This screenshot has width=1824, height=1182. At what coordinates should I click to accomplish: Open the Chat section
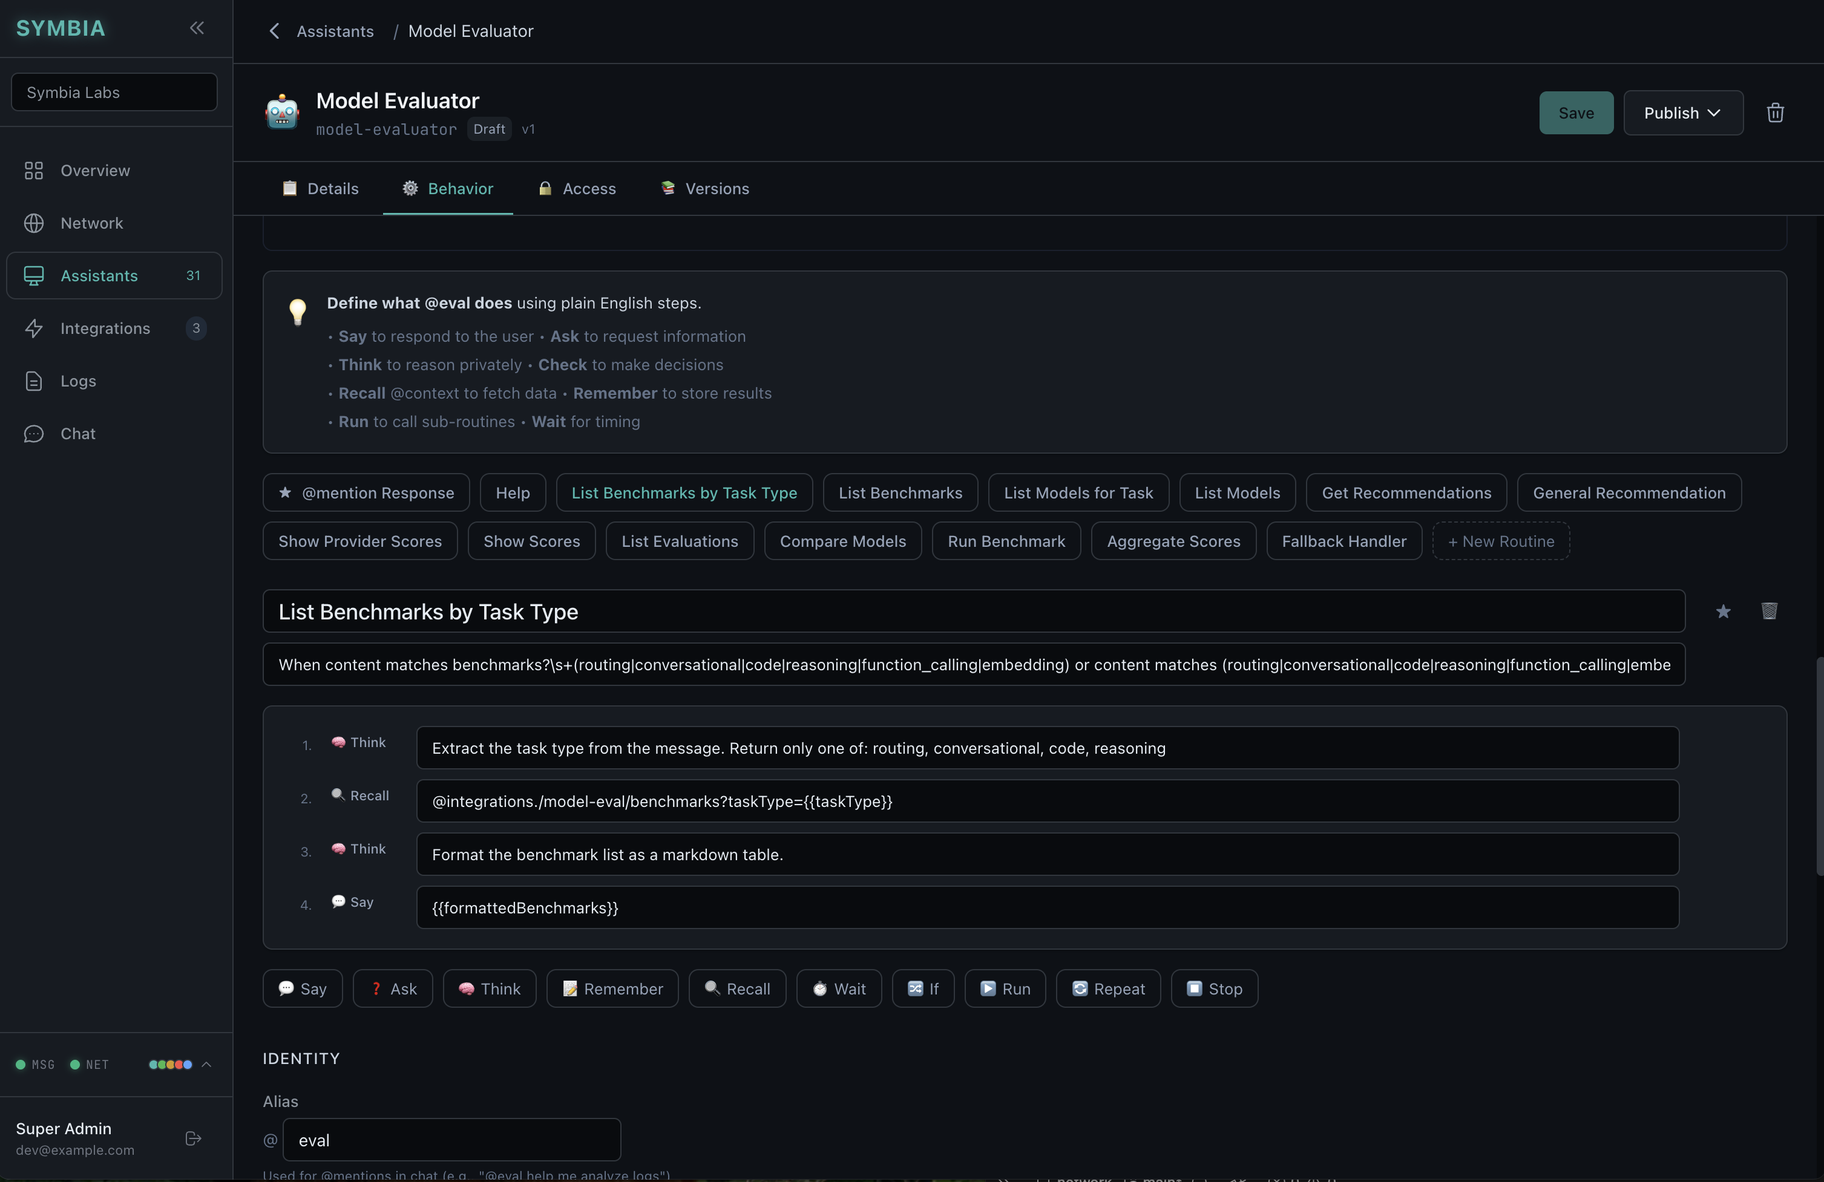point(80,433)
